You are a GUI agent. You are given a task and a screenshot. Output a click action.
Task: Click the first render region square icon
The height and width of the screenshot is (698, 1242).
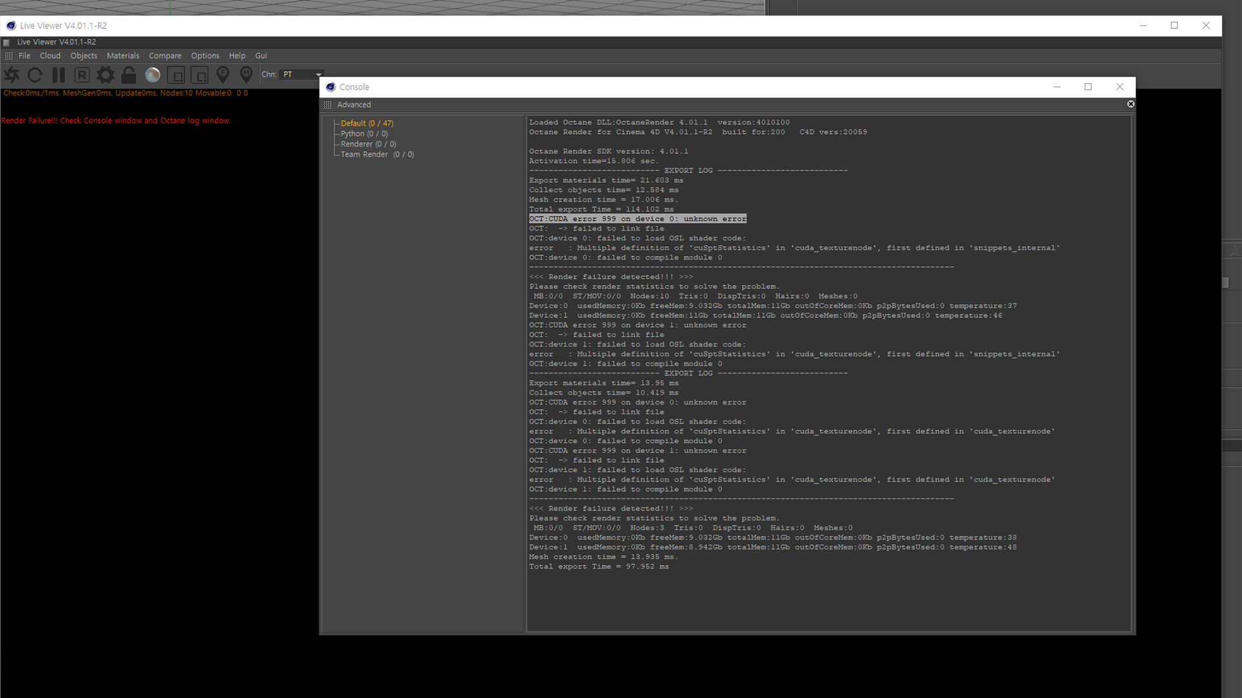(x=176, y=75)
